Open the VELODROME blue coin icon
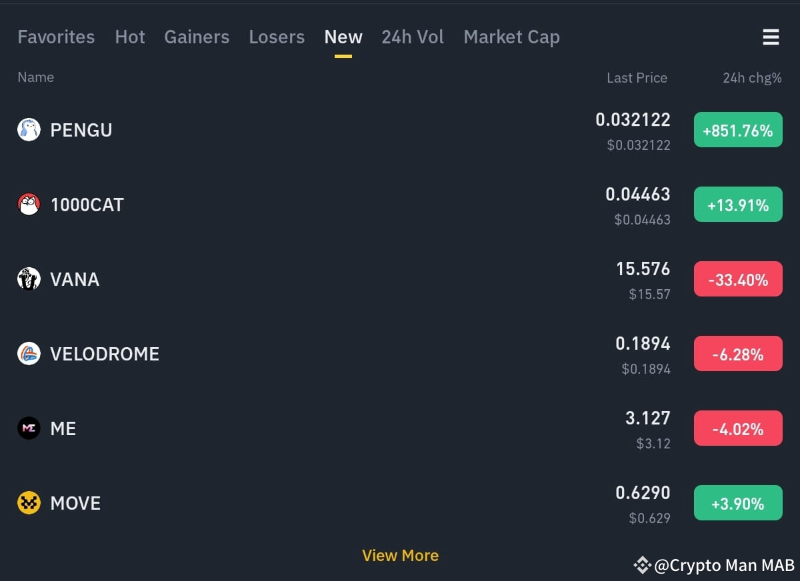The height and width of the screenshot is (581, 800). coord(28,354)
